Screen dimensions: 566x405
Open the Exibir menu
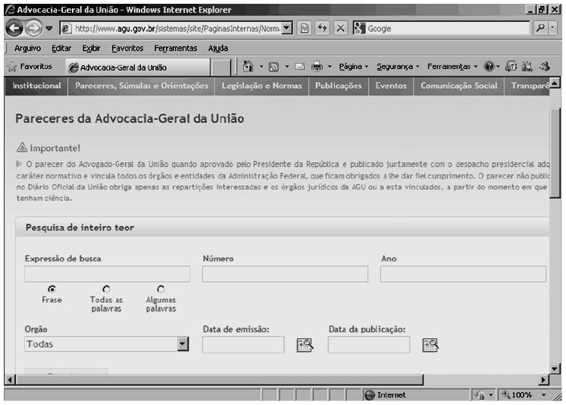[x=91, y=48]
